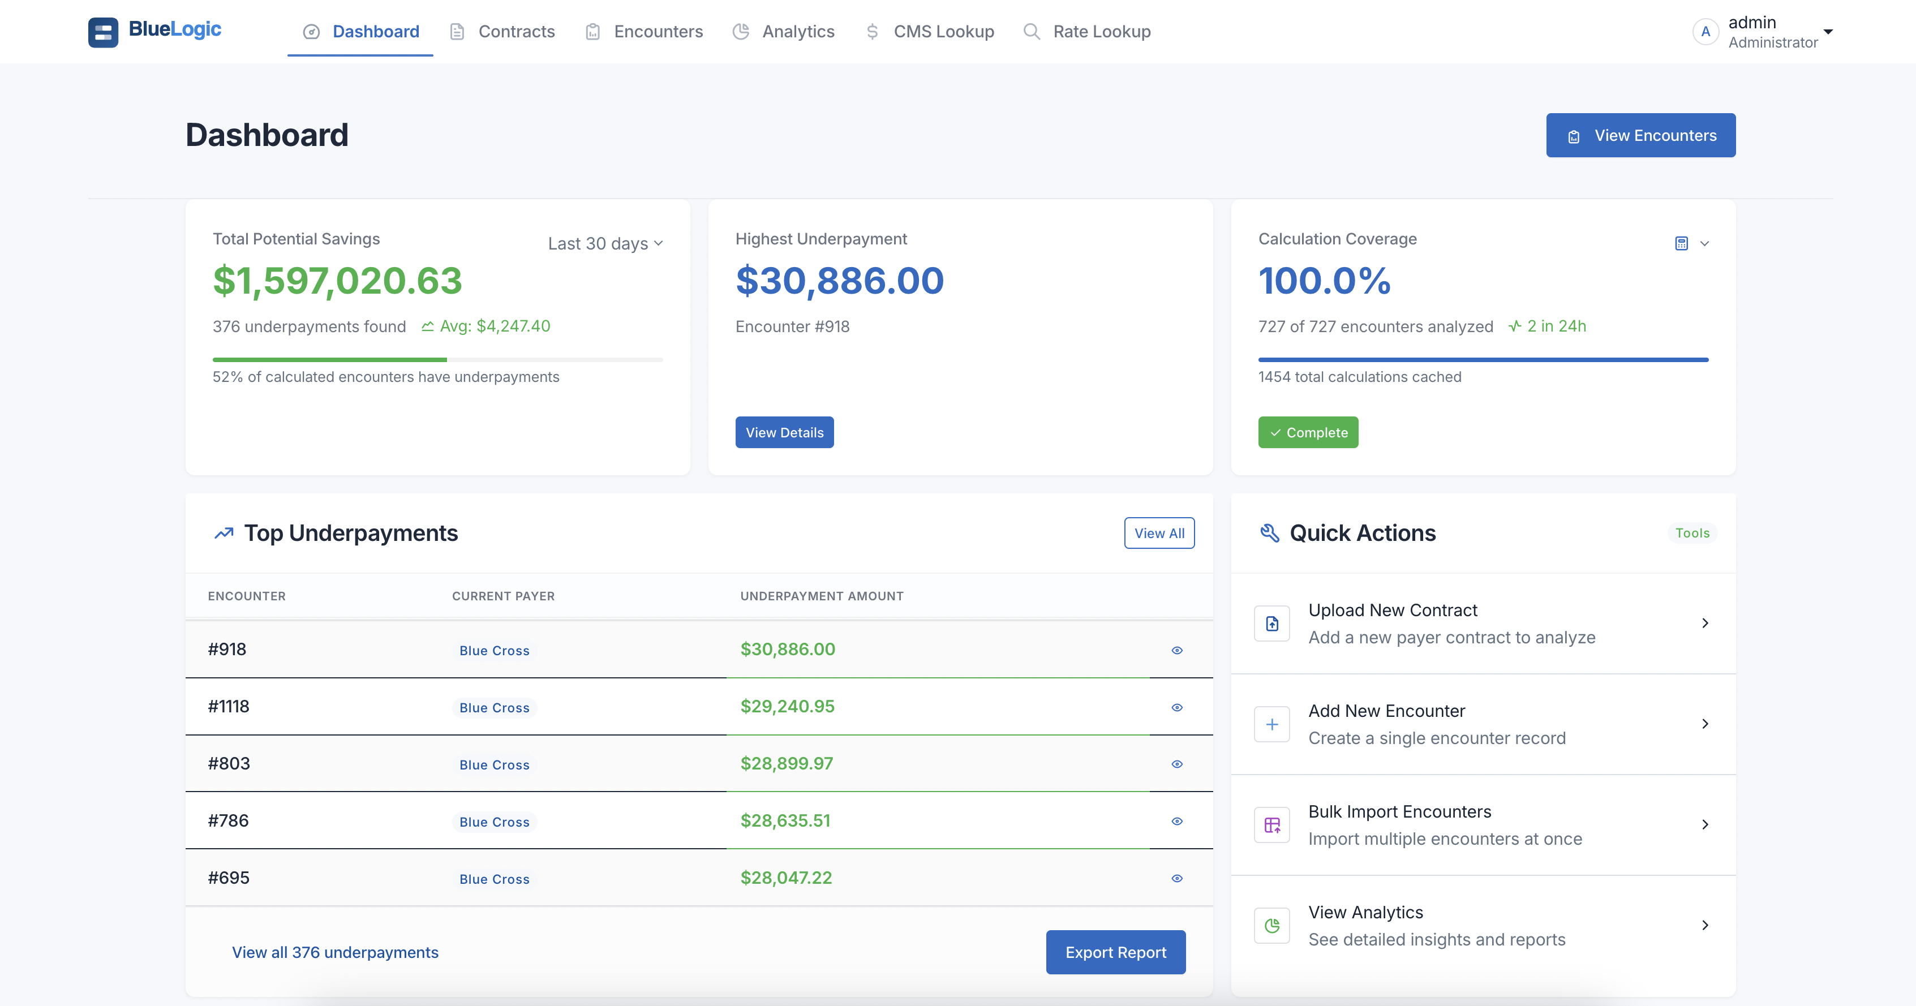
Task: Follow the View all 376 underpayments link
Action: (x=334, y=952)
